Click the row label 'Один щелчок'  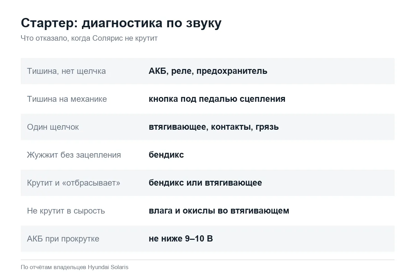[53, 127]
